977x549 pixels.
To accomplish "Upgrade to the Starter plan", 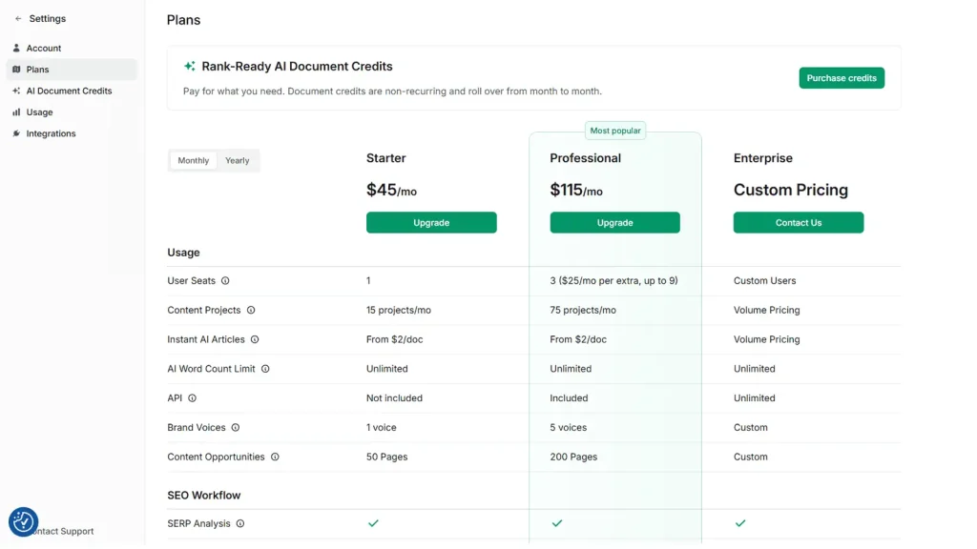I will pyautogui.click(x=431, y=223).
